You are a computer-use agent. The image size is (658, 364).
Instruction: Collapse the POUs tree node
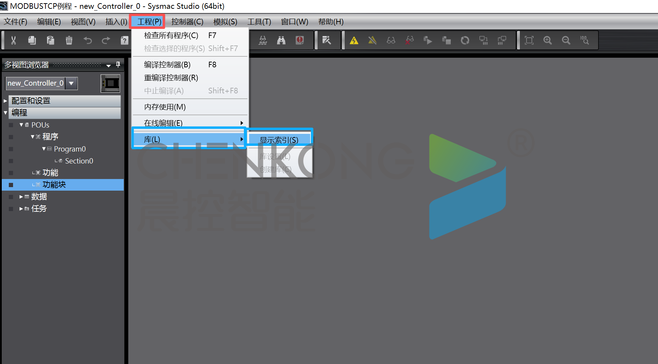21,125
